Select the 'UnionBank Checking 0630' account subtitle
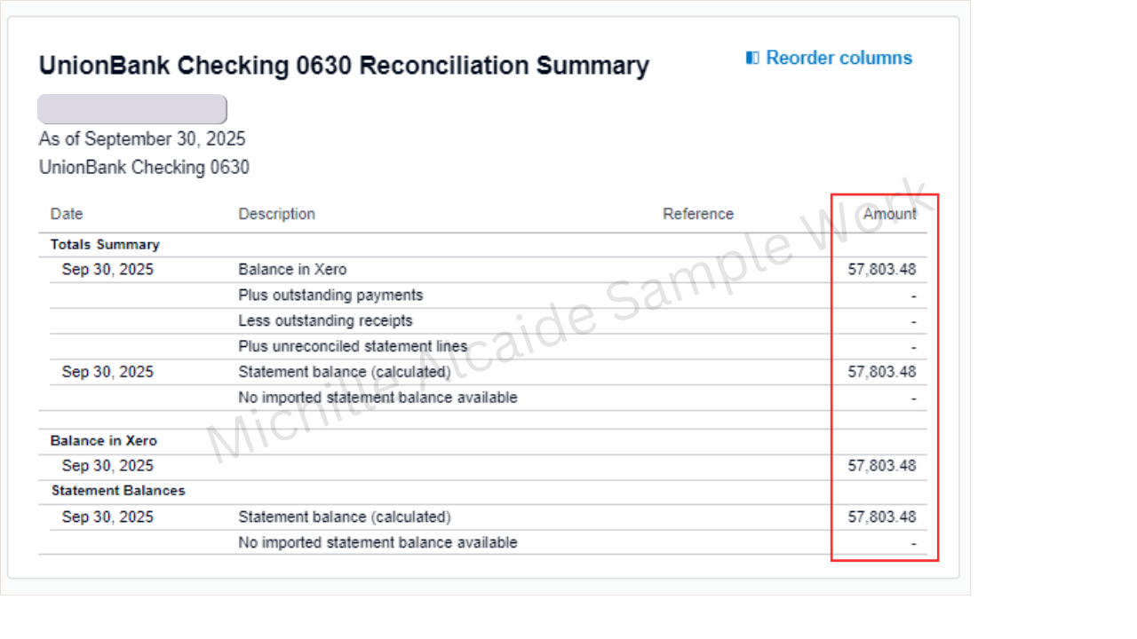1137x639 pixels. (x=144, y=167)
